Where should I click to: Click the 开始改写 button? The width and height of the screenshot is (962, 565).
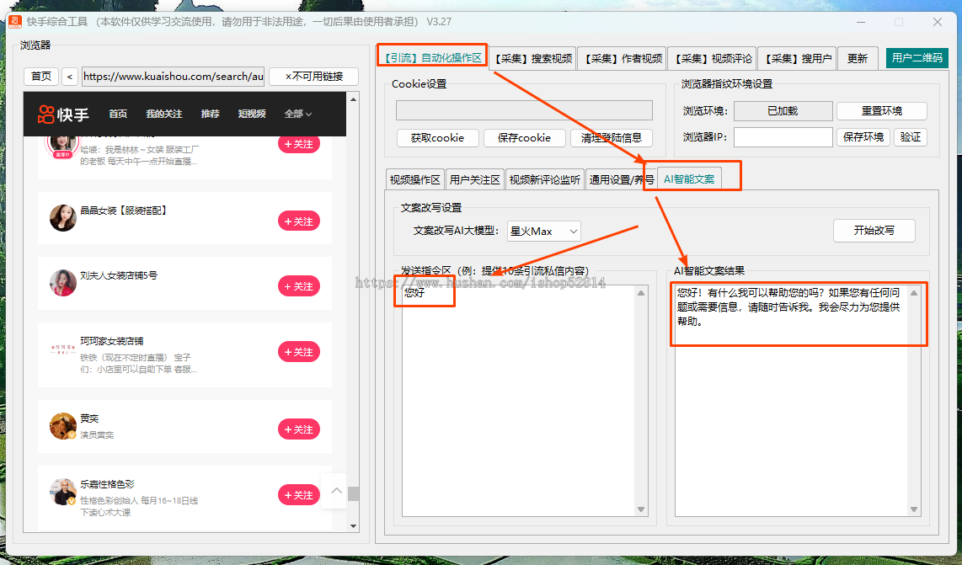pyautogui.click(x=874, y=231)
